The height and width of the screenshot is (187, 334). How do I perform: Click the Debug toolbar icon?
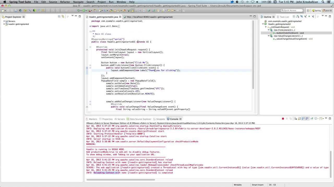pos(79,10)
